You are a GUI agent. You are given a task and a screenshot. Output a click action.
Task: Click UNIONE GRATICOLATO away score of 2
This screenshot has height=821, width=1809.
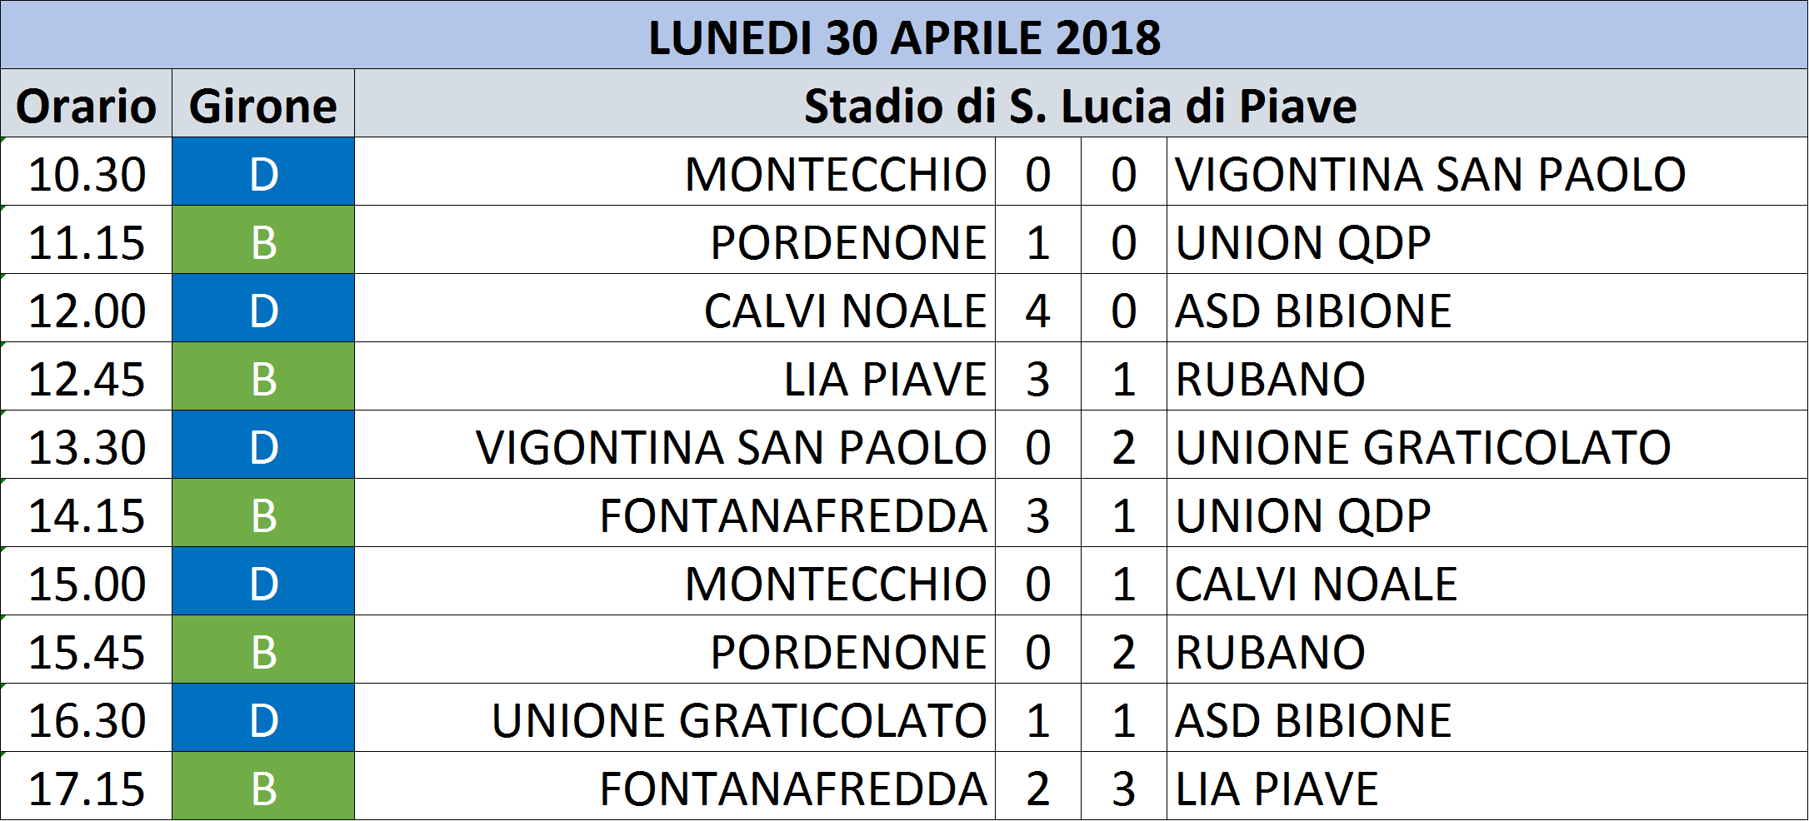pos(1124,445)
